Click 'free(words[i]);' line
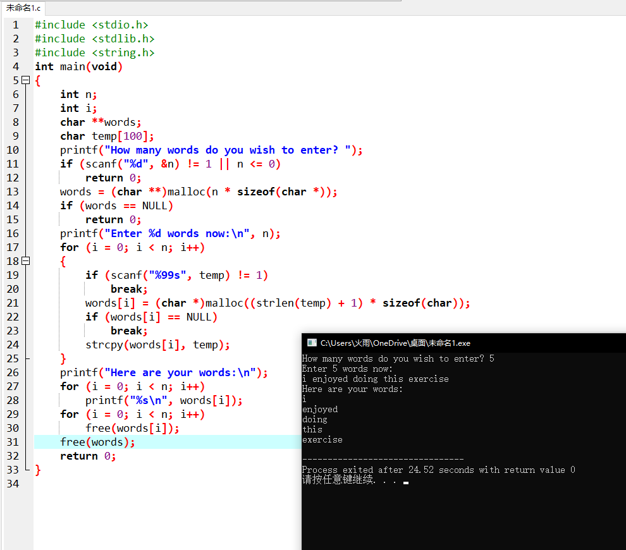The height and width of the screenshot is (550, 626). pyautogui.click(x=132, y=428)
